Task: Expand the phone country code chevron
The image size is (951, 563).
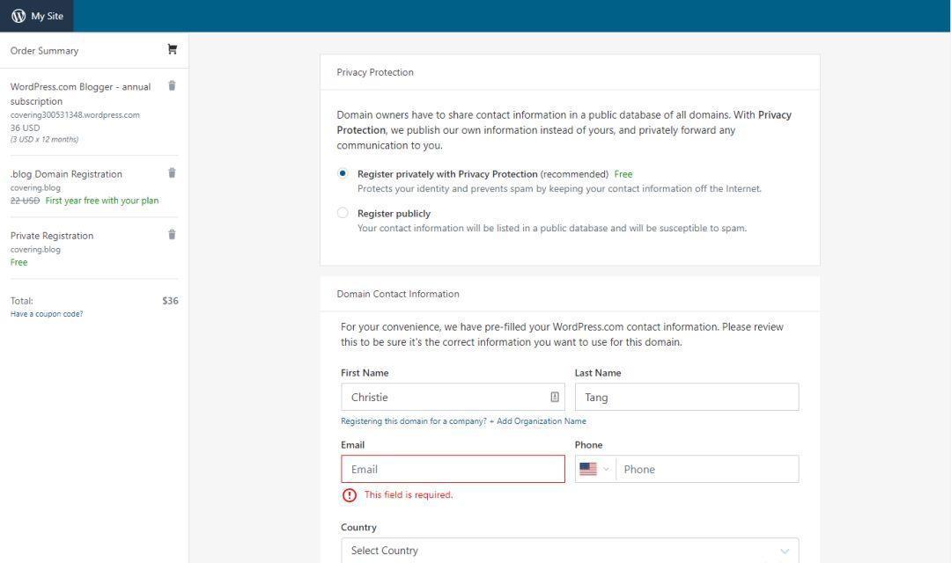Action: (x=606, y=469)
